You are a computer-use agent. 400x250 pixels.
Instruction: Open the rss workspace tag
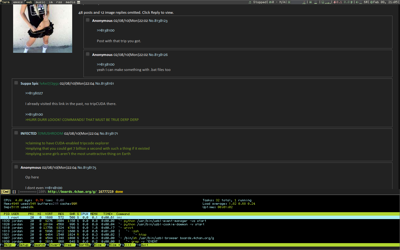(x=59, y=2)
